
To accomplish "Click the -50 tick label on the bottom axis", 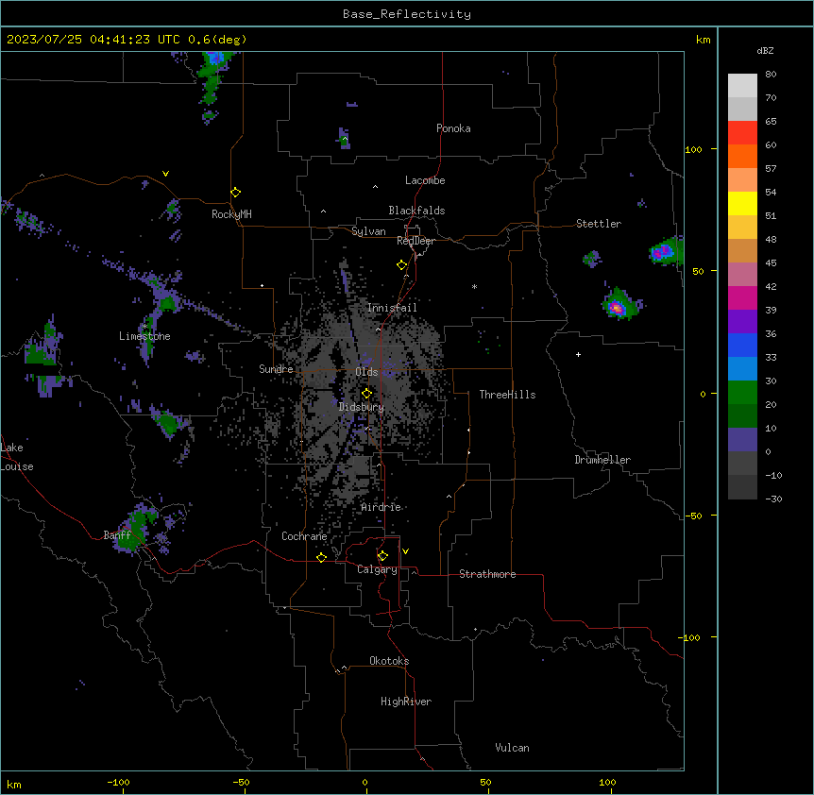I will click(x=241, y=782).
